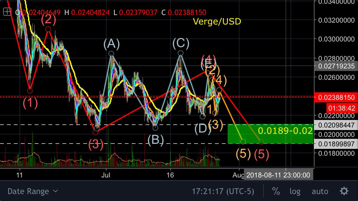Click the Close value 0.02388150

pyautogui.click(x=187, y=12)
